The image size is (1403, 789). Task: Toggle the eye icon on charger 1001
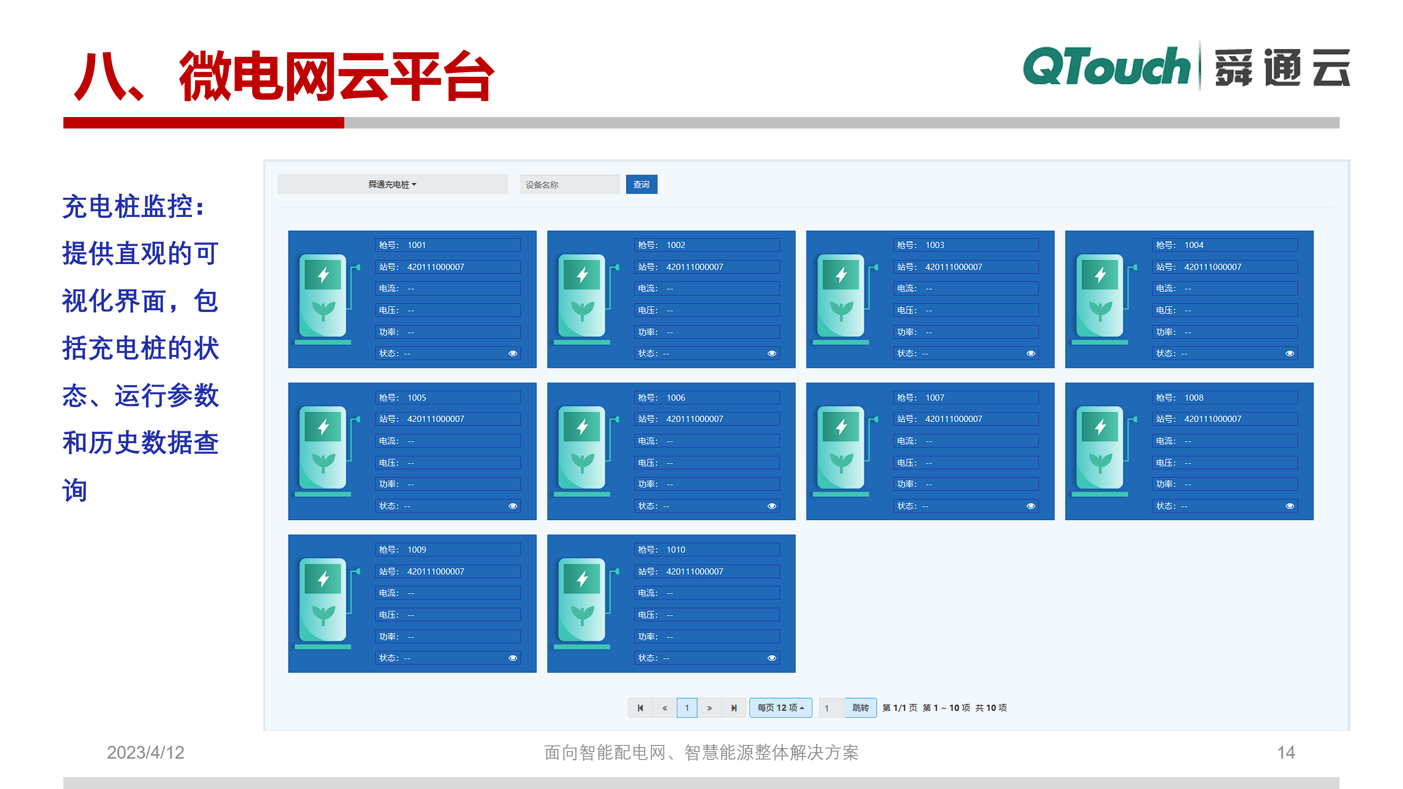[x=512, y=353]
